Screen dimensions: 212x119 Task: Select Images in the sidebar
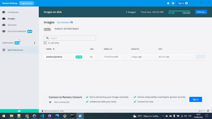pyautogui.click(x=11, y=19)
